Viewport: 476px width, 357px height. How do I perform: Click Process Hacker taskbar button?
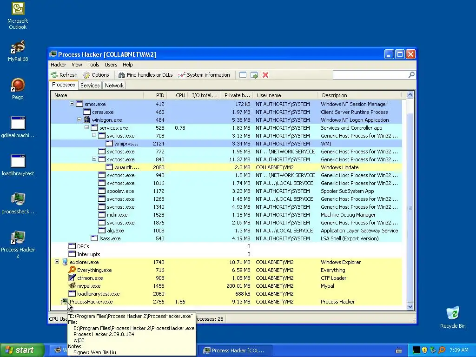pyautogui.click(x=235, y=350)
